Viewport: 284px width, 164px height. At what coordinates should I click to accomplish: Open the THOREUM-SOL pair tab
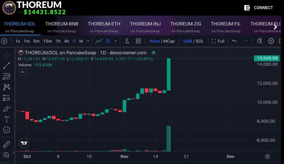(x=20, y=27)
